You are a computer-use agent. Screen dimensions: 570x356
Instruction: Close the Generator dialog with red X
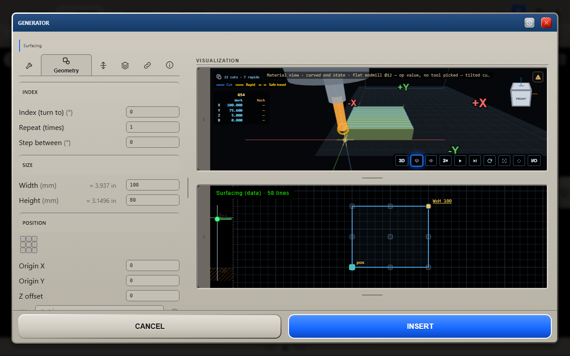click(546, 23)
